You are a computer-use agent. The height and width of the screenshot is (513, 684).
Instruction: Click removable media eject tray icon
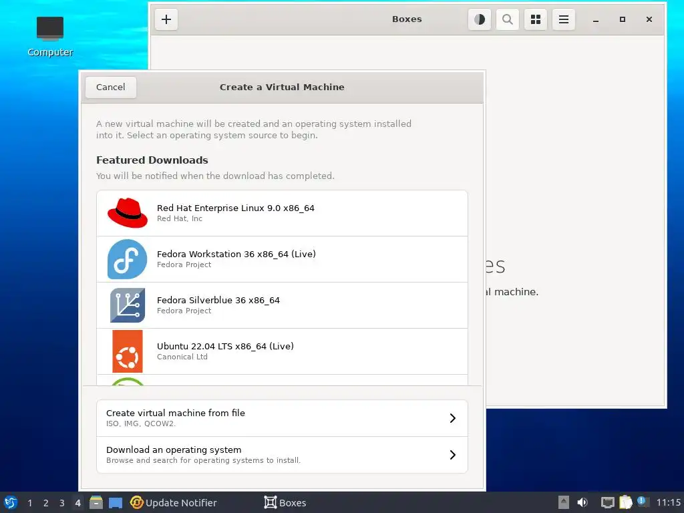click(564, 502)
